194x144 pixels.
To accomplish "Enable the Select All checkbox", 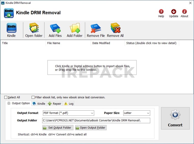I will pos(6,97).
